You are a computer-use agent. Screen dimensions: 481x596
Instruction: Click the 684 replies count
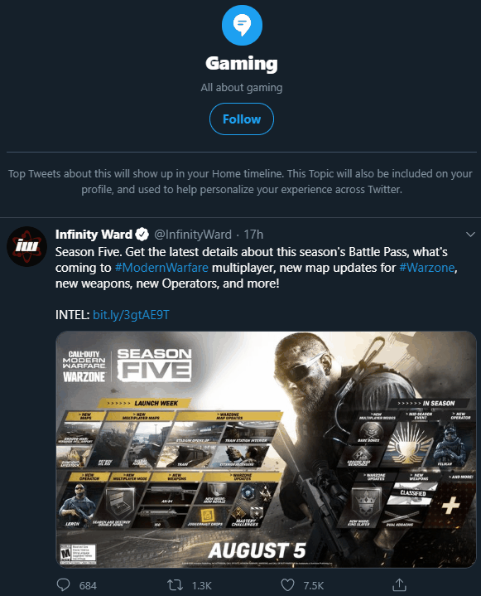(88, 586)
